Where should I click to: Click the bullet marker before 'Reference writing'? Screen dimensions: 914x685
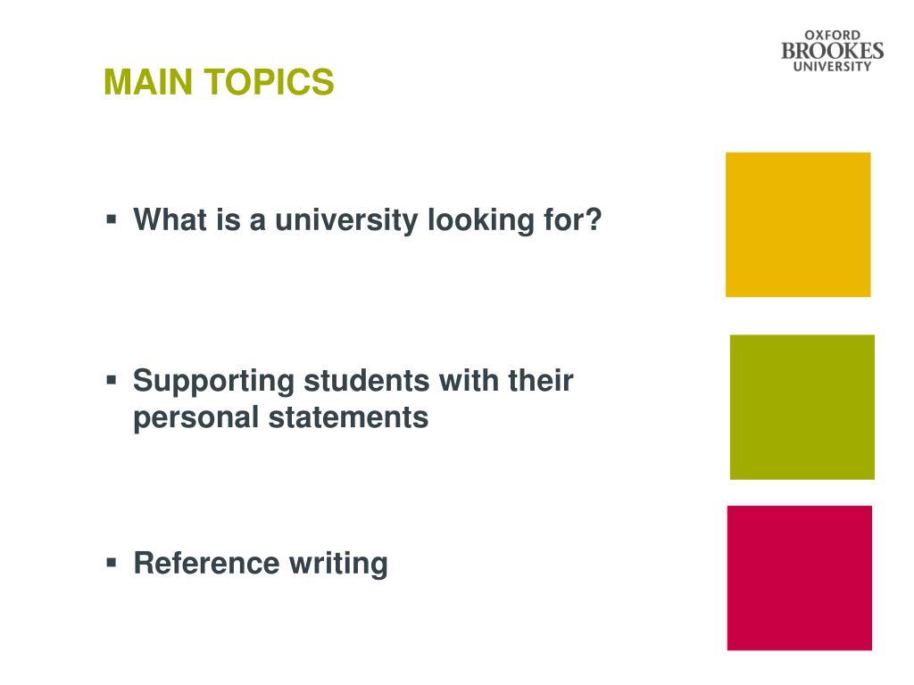112,563
